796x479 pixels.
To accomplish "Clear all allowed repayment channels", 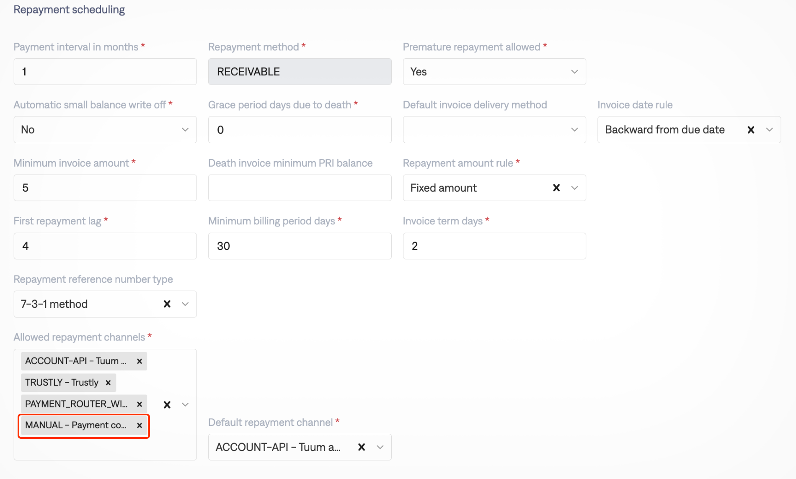I will (167, 404).
